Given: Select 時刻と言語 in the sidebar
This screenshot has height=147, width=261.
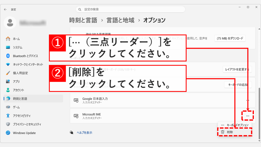Looking at the screenshot, I should (x=33, y=99).
